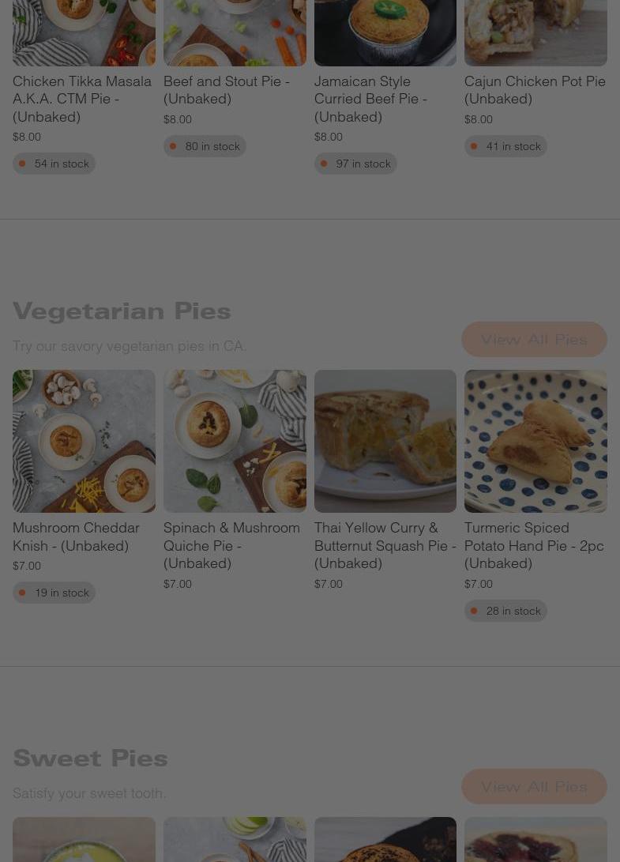Image resolution: width=620 pixels, height=862 pixels.
Task: Click View All Pies in Sweet Pies section
Action: pos(534,786)
